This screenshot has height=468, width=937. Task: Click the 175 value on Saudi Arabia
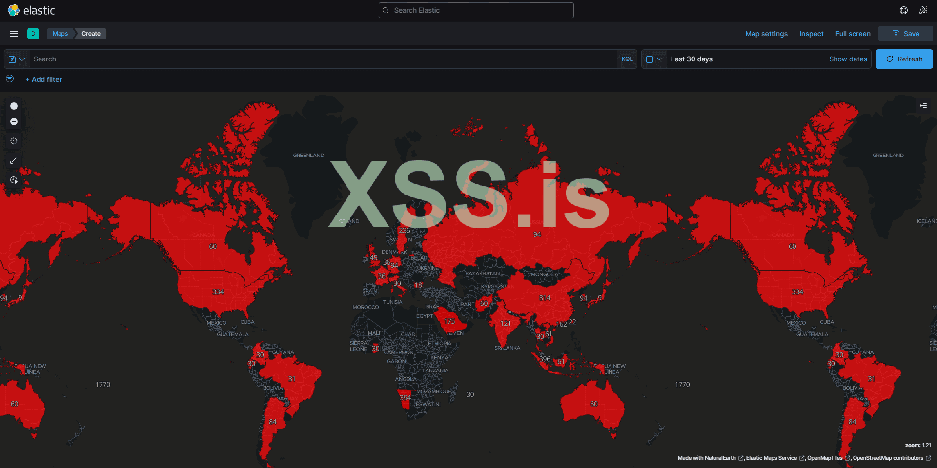tap(449, 321)
